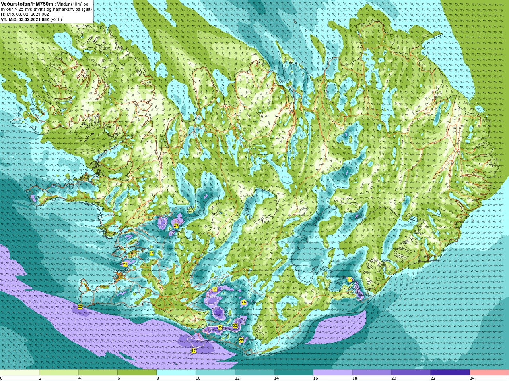This screenshot has width=509, height=381.
Task: Click the 'IT: Mið. 03. 02. 2021 06Z' line
Action: (x=25, y=14)
